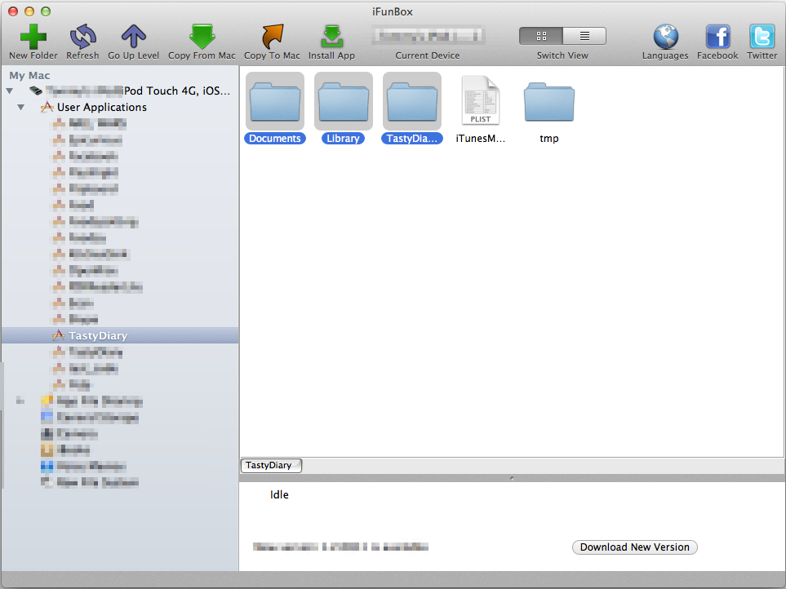Click the Twitter bird icon
The width and height of the screenshot is (786, 589).
tap(762, 38)
